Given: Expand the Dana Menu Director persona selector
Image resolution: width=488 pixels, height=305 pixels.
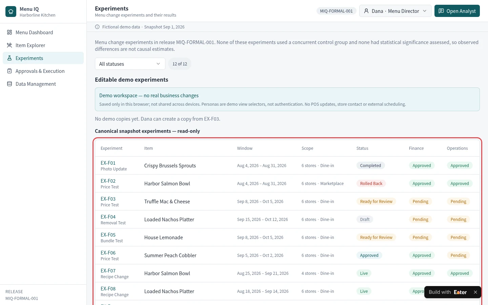Looking at the screenshot, I should coord(395,11).
